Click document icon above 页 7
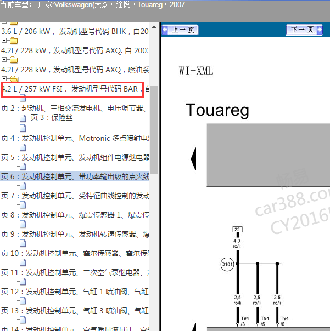 [23, 186]
